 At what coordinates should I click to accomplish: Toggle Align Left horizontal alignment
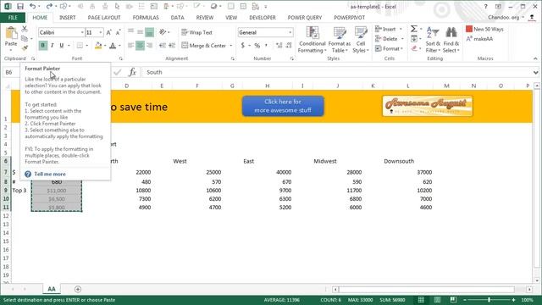(x=130, y=45)
